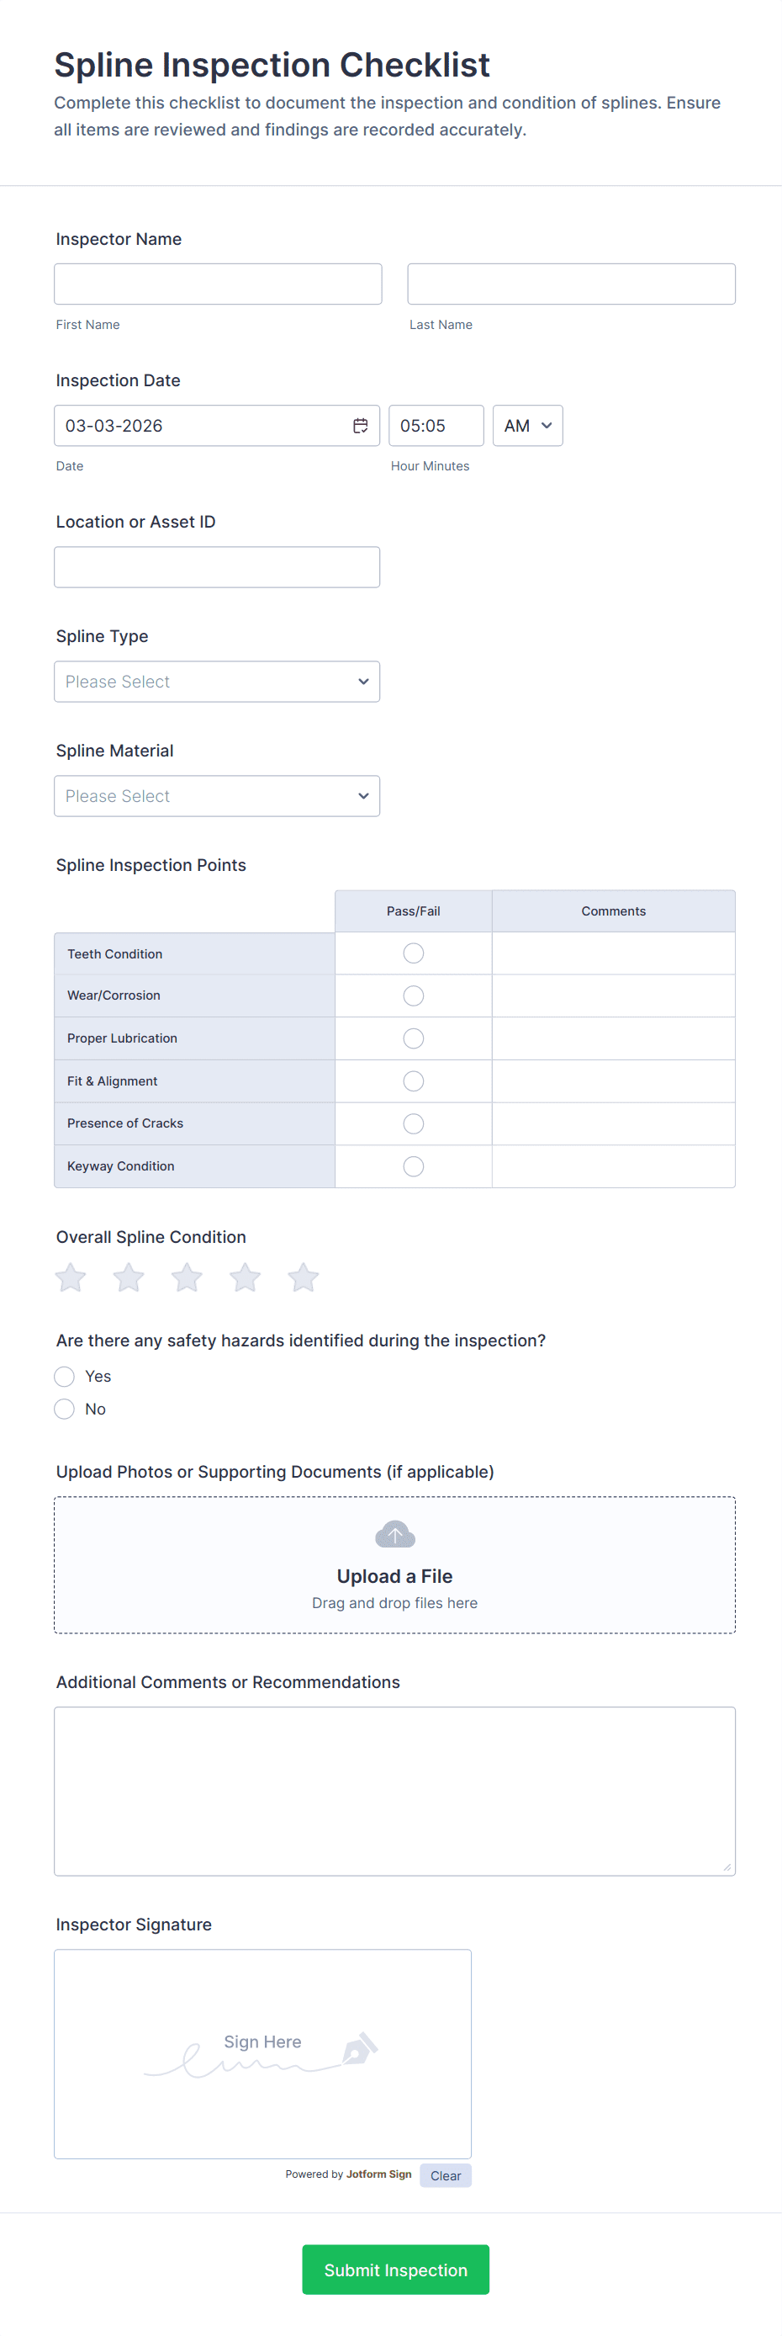This screenshot has height=2336, width=782.
Task: Toggle Presence of Cracks radio button
Action: [x=413, y=1123]
